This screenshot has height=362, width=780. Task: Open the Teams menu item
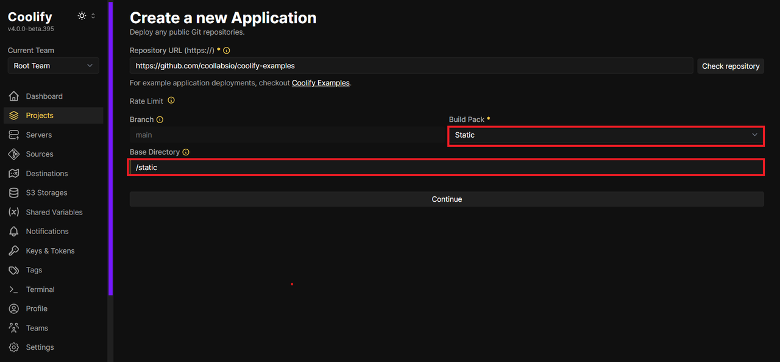(x=54, y=328)
